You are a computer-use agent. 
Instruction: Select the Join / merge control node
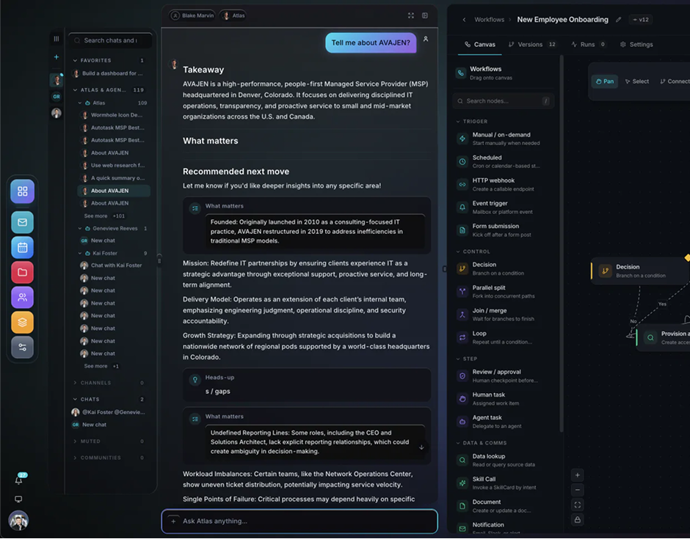pos(504,315)
